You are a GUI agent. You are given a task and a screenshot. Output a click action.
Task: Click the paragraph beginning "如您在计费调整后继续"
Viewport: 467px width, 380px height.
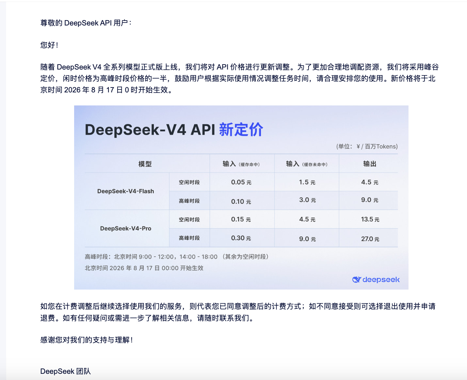[238, 312]
